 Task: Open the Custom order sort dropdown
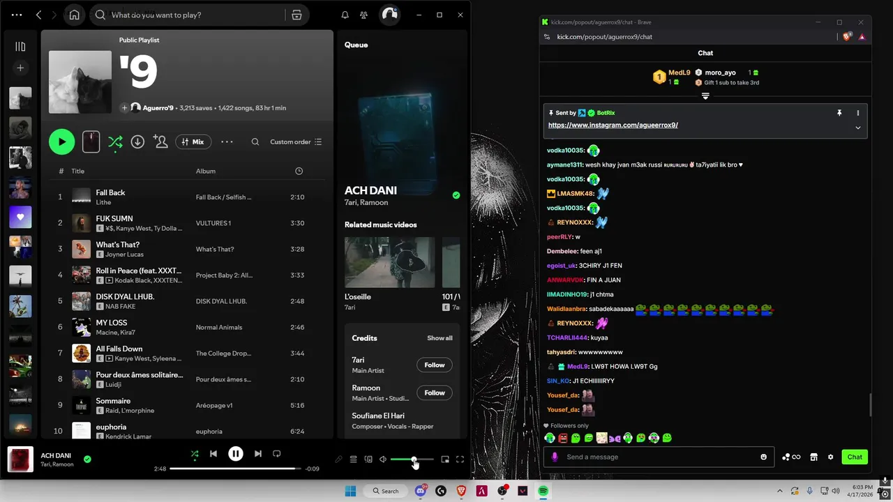[296, 142]
